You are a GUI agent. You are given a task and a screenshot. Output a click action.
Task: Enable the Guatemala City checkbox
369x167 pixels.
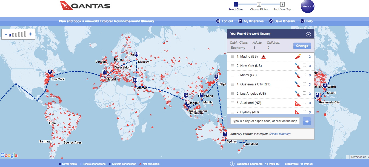pos(304,84)
